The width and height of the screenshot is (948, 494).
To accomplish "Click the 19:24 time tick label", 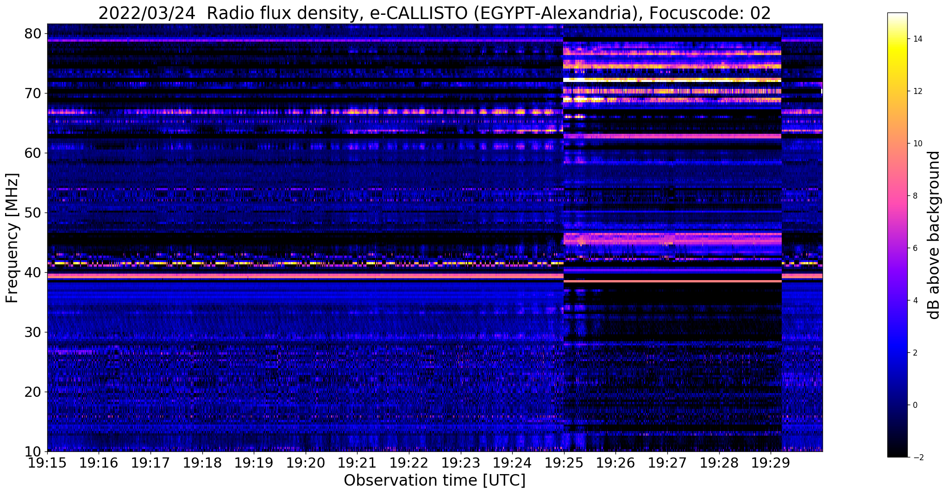I will point(512,463).
